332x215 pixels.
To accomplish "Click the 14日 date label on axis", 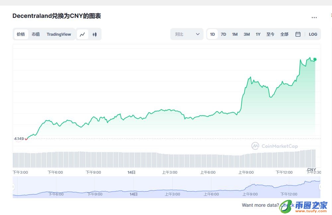I will click(131, 172).
